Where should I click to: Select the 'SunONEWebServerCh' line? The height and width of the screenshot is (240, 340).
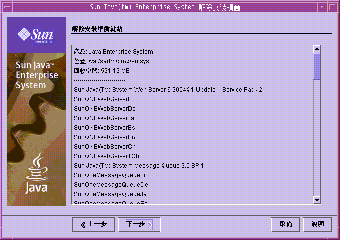(105, 147)
